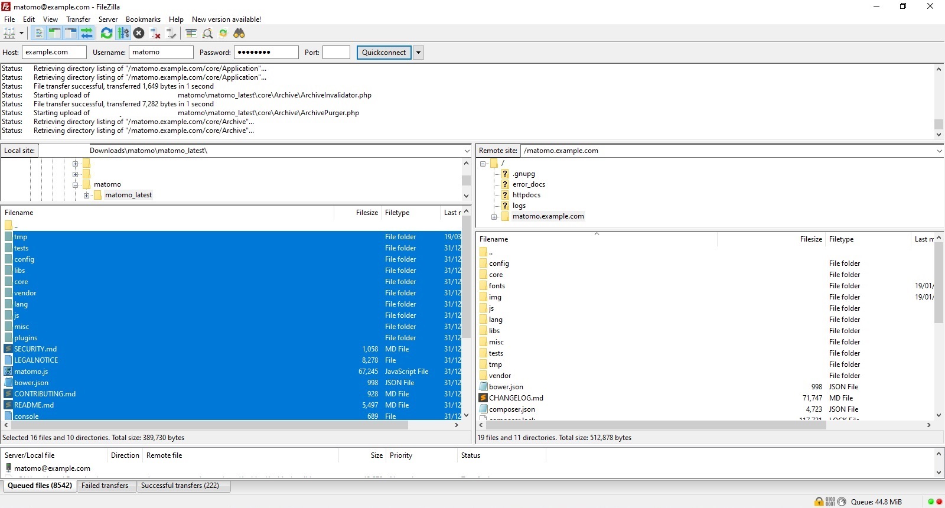Search for files with binoculars icon
945x508 pixels.
[239, 34]
